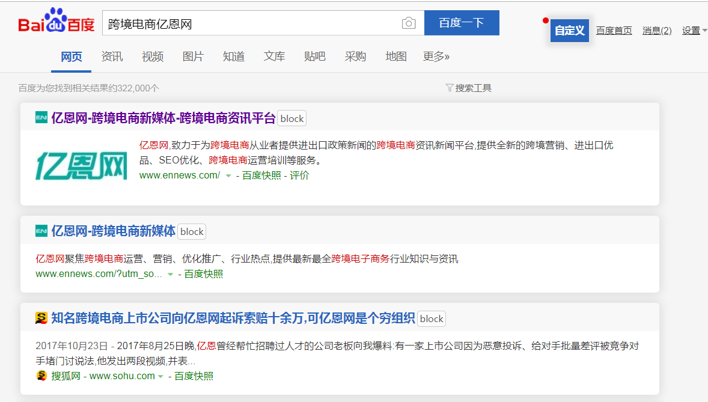Open 百度快照 of the Sohu result

pos(194,376)
